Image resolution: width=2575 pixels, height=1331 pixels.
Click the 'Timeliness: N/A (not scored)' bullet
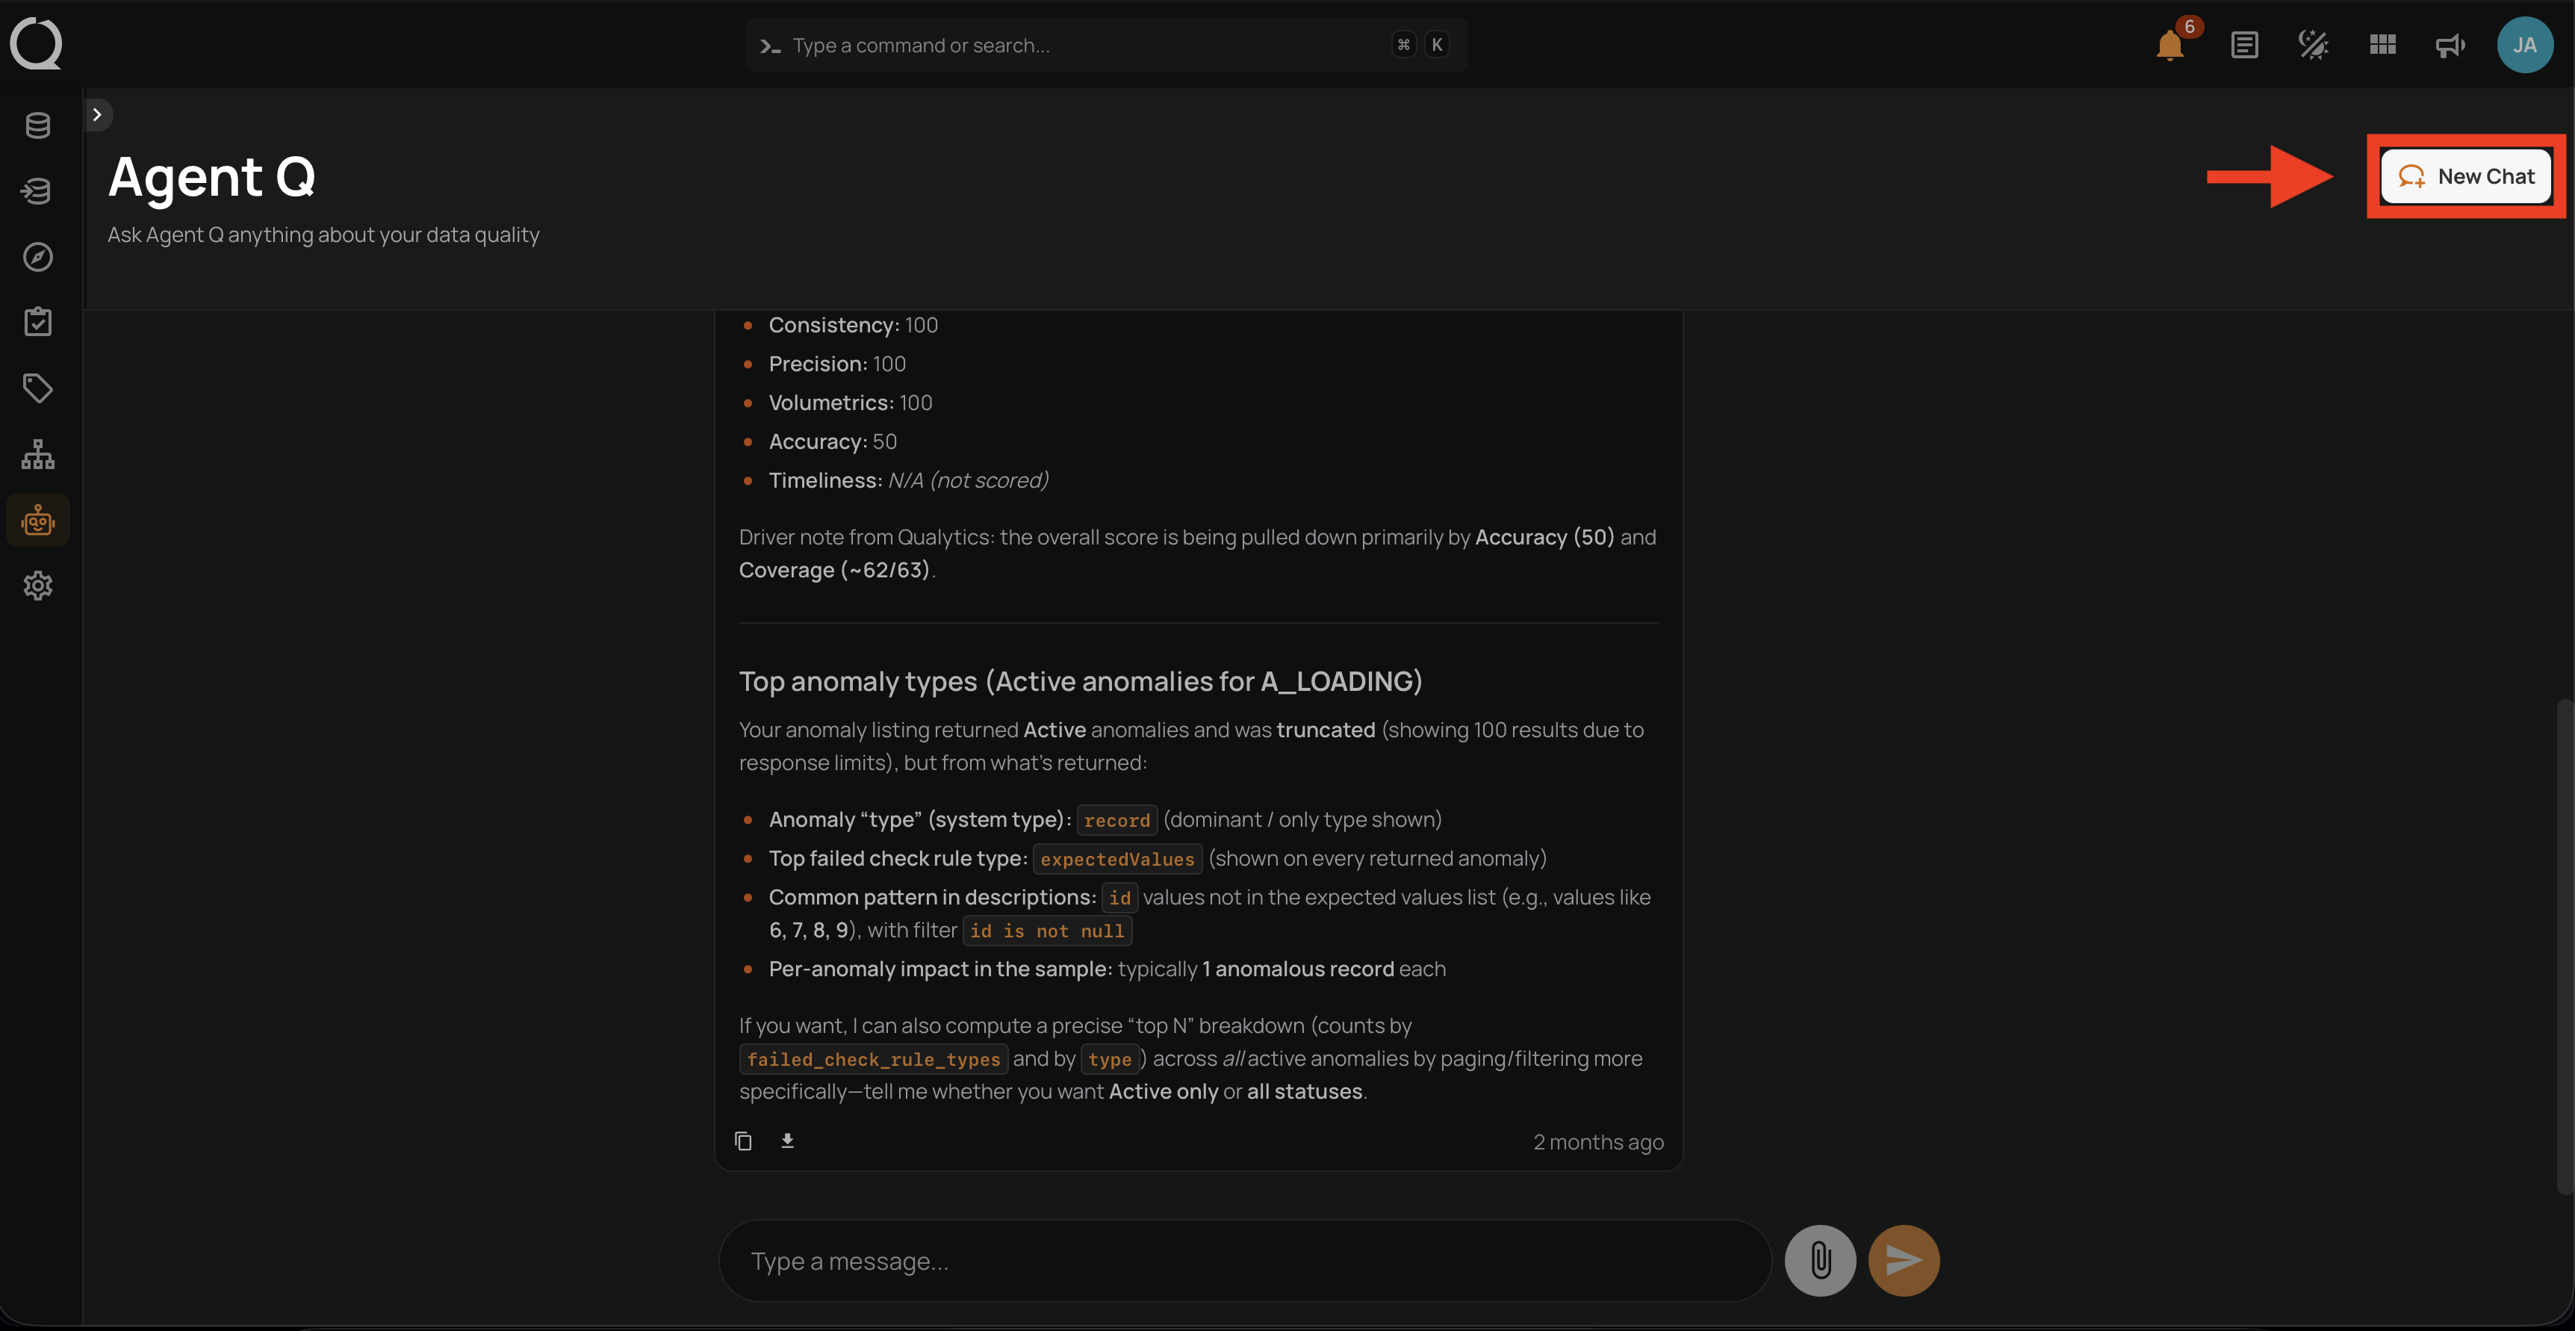(x=907, y=481)
